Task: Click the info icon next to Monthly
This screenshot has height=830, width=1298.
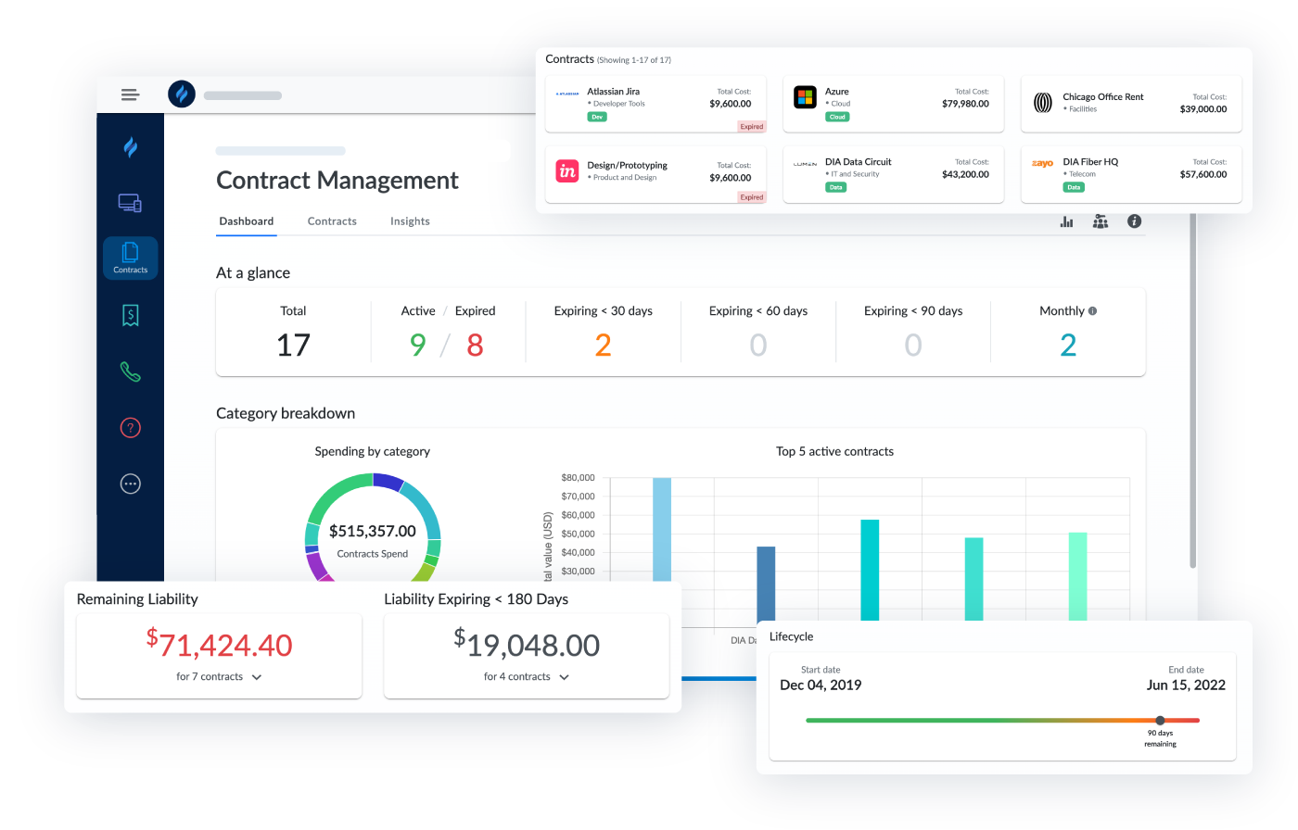Action: [x=1091, y=310]
